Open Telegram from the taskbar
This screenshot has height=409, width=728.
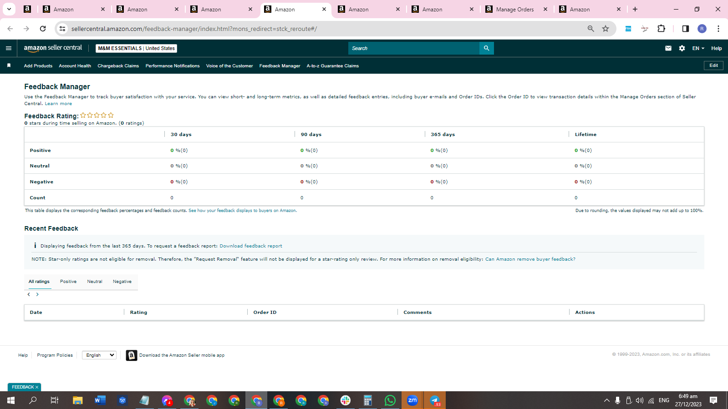click(435, 400)
